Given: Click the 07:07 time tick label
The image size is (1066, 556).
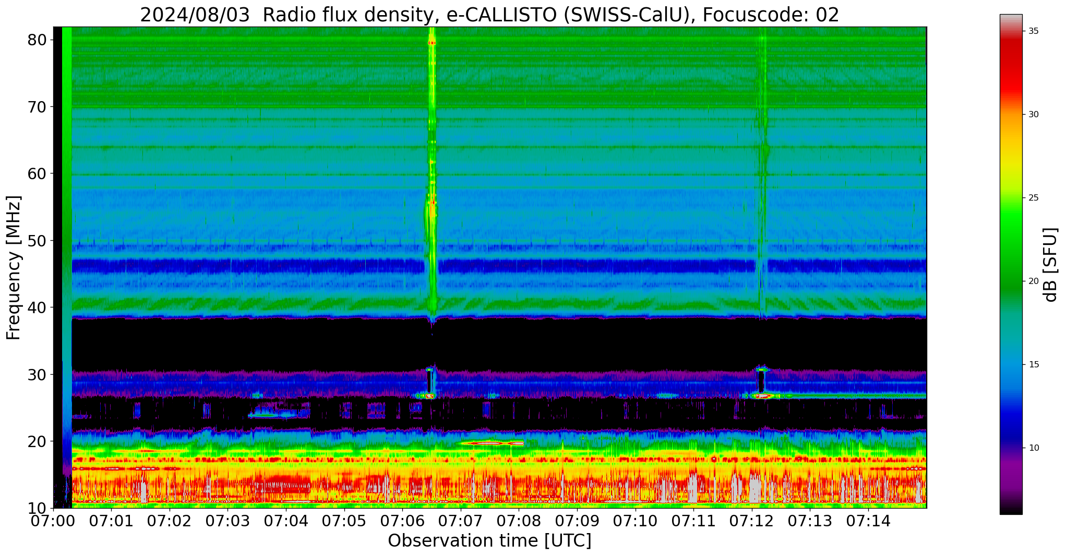Looking at the screenshot, I should point(461,521).
